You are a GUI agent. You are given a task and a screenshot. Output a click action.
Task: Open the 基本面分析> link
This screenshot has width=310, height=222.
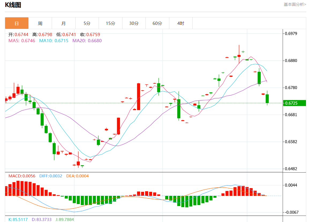(295, 4)
